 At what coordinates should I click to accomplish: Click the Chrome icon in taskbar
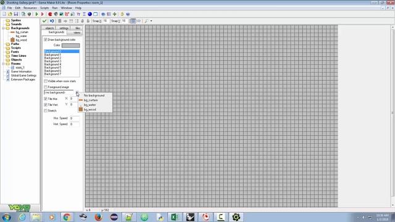[x=67, y=217]
